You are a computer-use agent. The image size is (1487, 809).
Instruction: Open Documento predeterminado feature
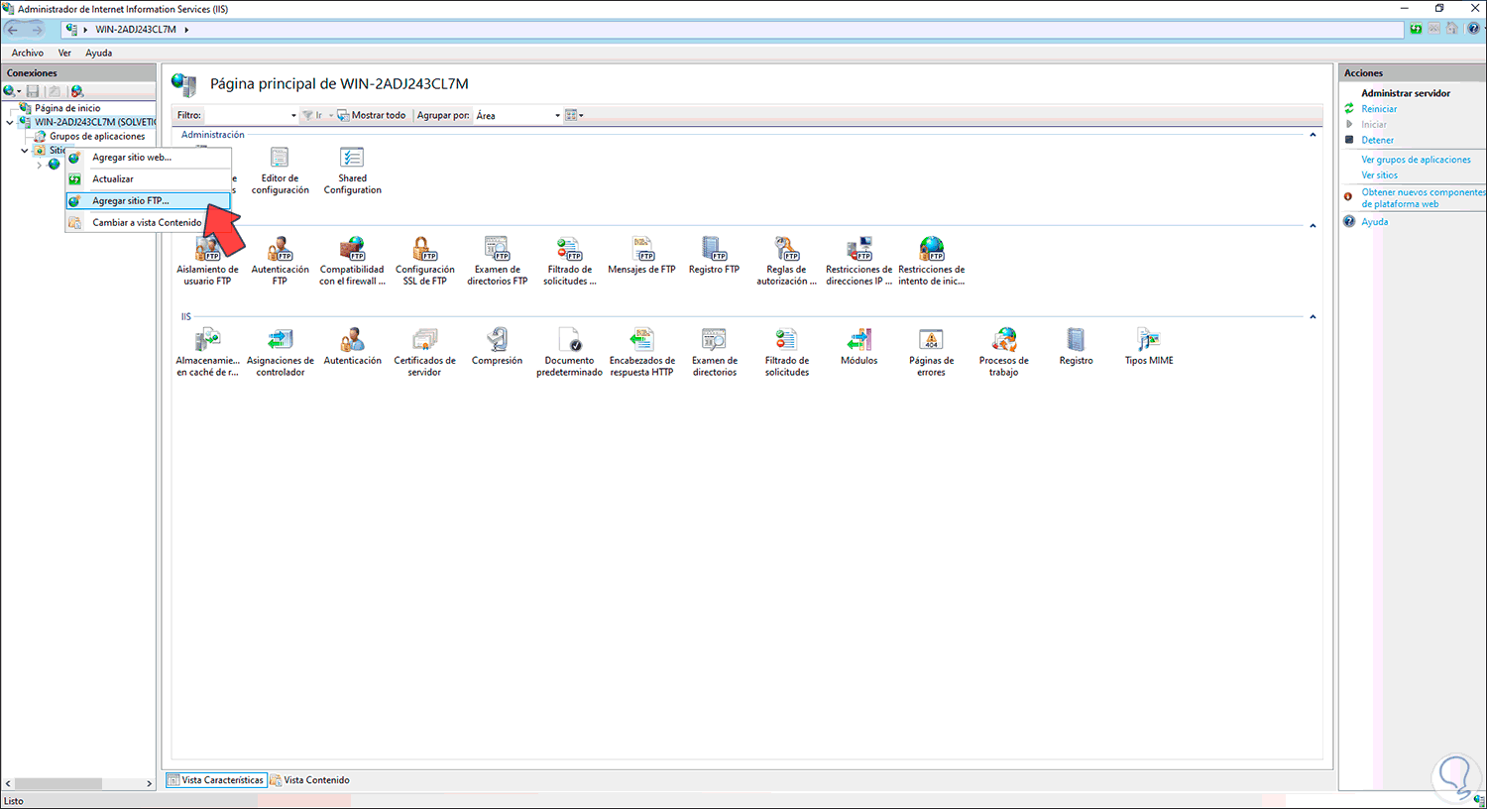[x=569, y=353]
